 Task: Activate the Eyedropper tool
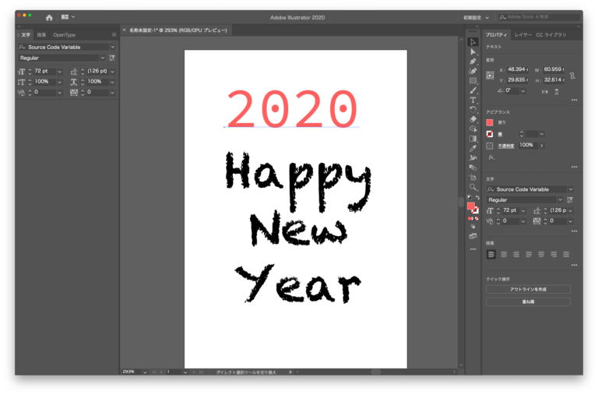[473, 148]
